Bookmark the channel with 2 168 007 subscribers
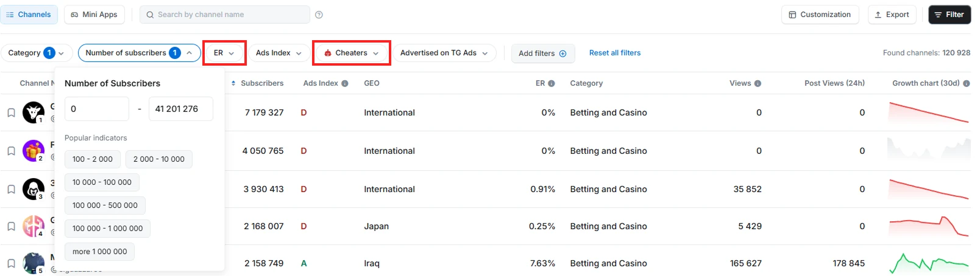 point(11,226)
